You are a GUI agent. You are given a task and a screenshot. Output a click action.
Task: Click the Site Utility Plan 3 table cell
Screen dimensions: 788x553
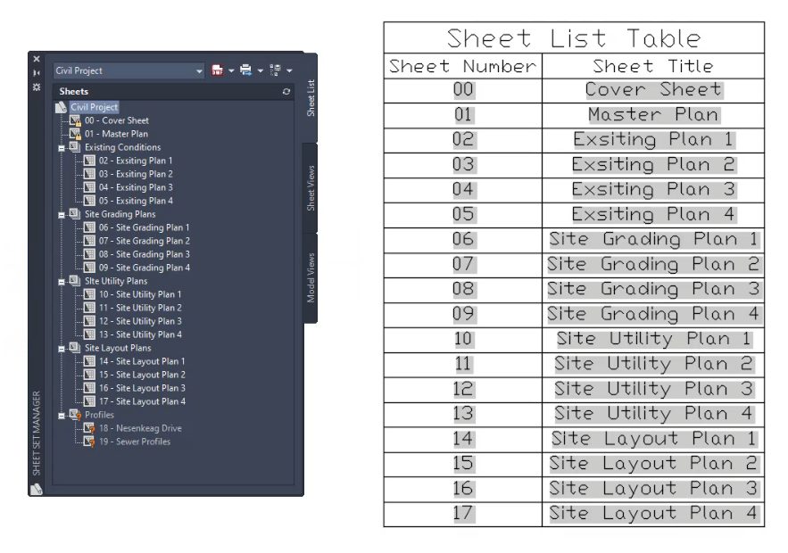(653, 389)
